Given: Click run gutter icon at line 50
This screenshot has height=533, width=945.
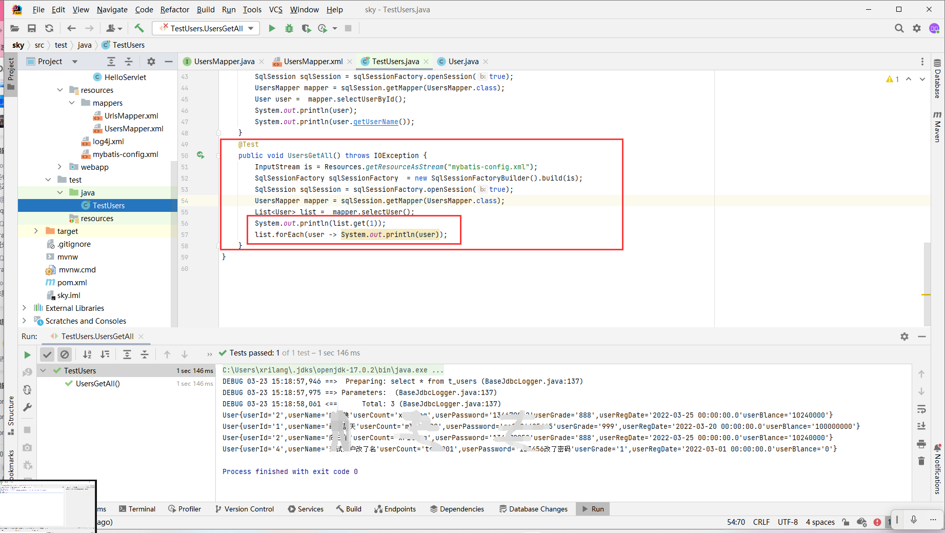Looking at the screenshot, I should (x=200, y=155).
